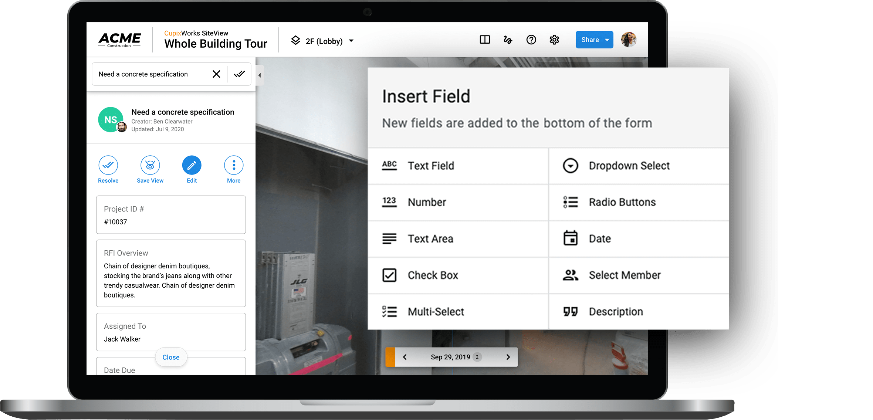The width and height of the screenshot is (873, 420).
Task: Open the help question mark icon
Action: click(531, 40)
